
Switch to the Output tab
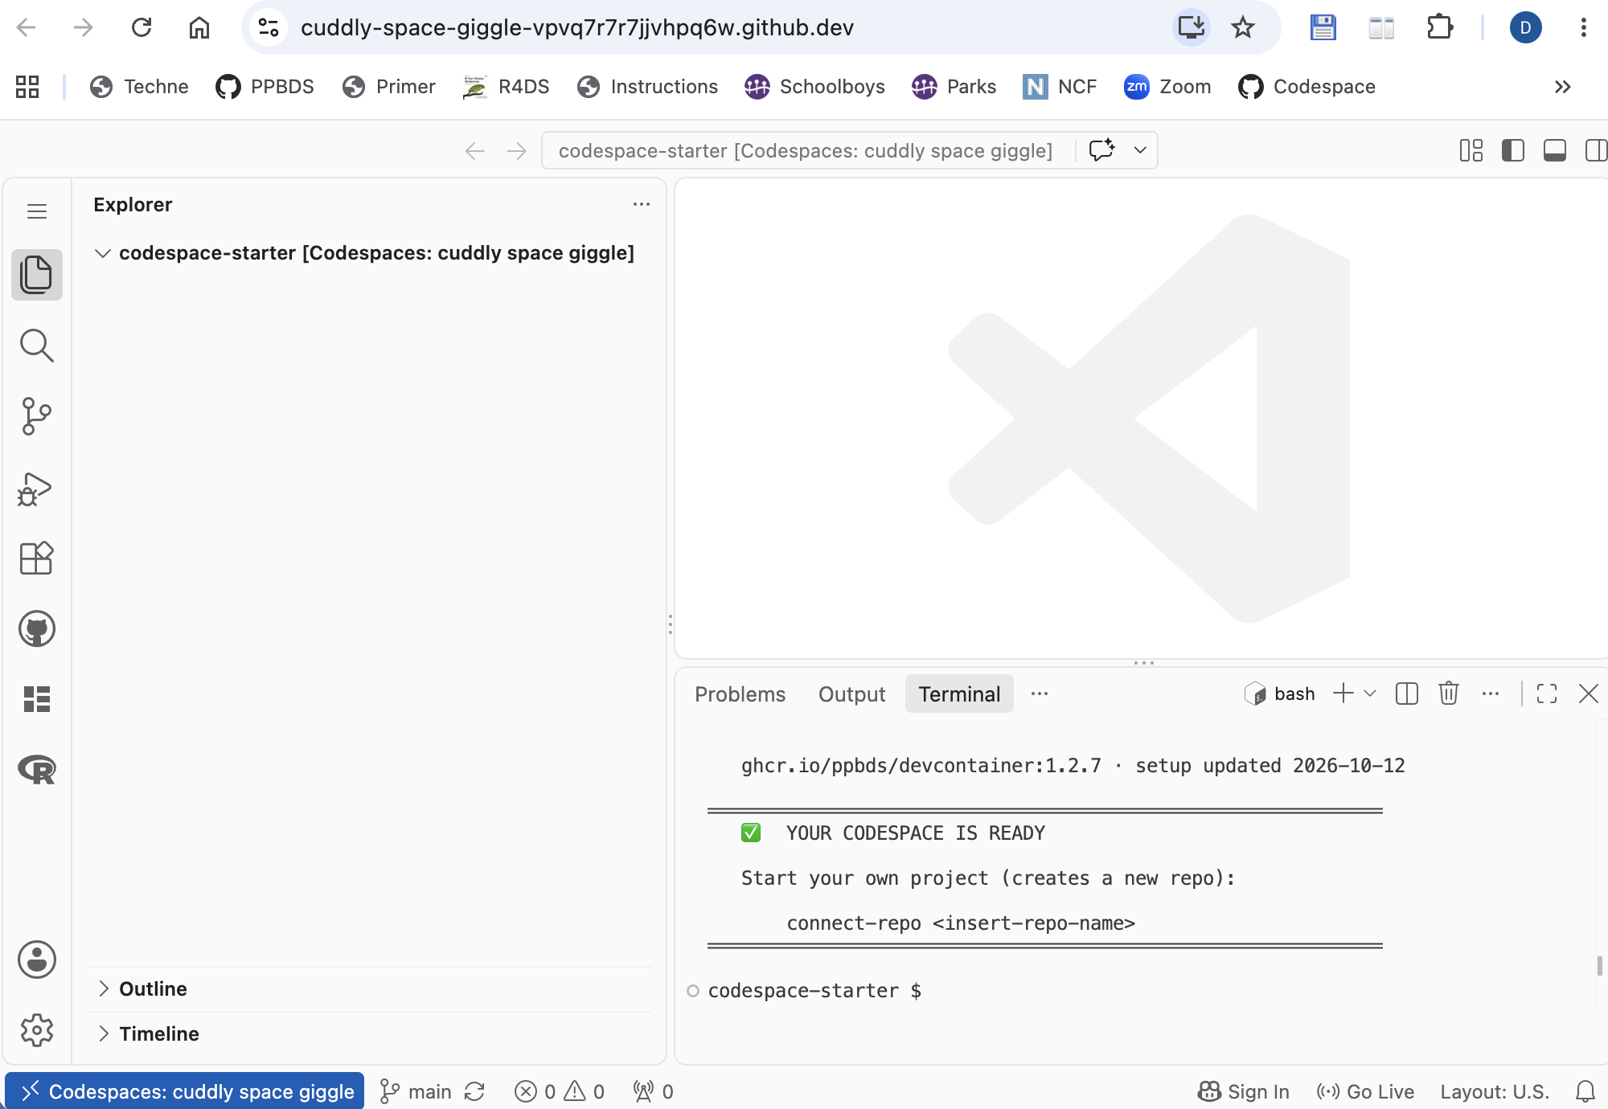(851, 694)
